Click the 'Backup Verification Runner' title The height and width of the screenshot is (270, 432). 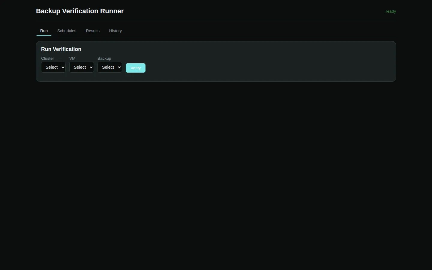pos(80,11)
